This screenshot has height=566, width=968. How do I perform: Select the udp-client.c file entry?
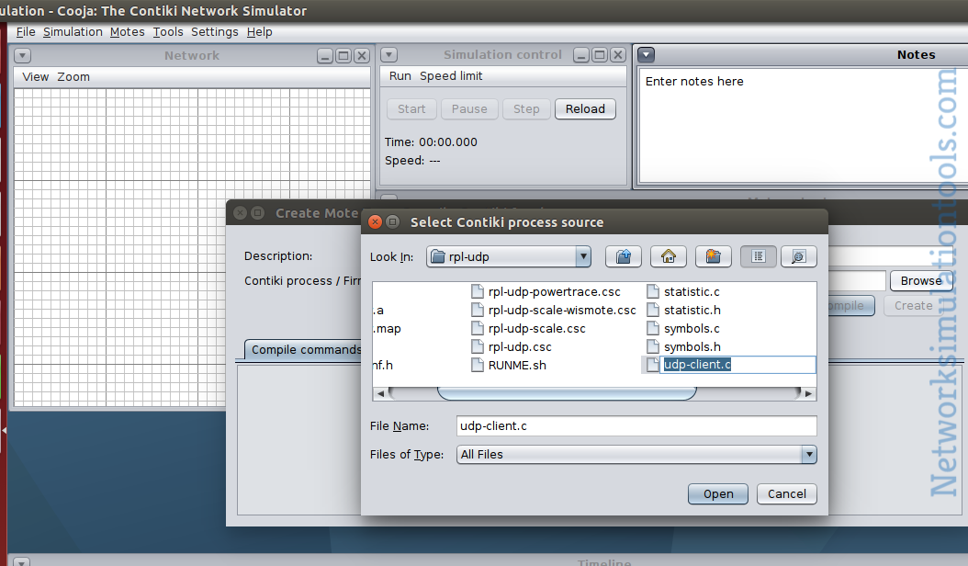[x=729, y=365]
